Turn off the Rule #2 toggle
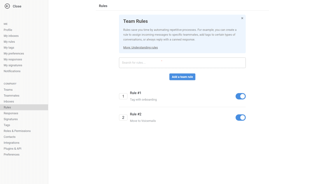Viewport: 315px width, 184px height. (240, 117)
